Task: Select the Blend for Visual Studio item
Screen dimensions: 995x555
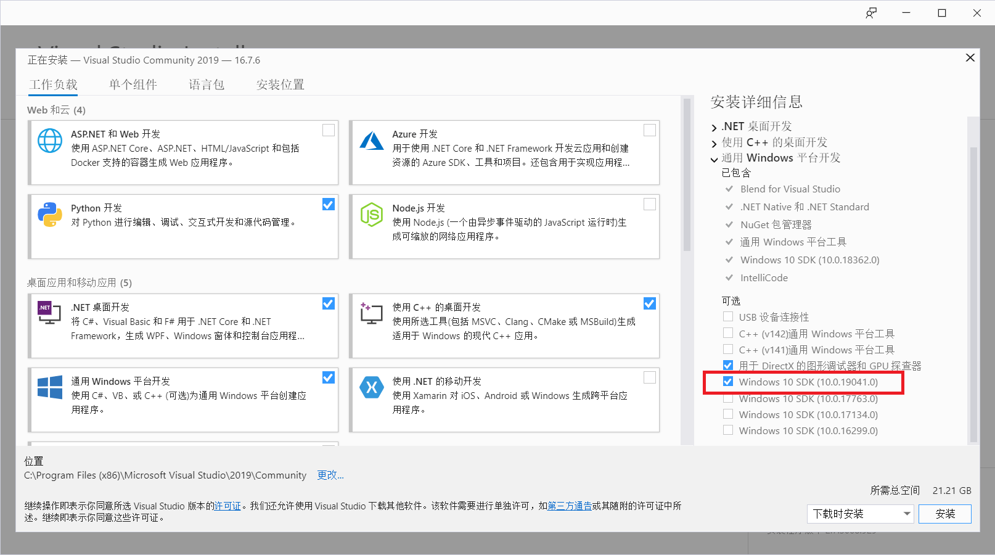Action: click(790, 189)
